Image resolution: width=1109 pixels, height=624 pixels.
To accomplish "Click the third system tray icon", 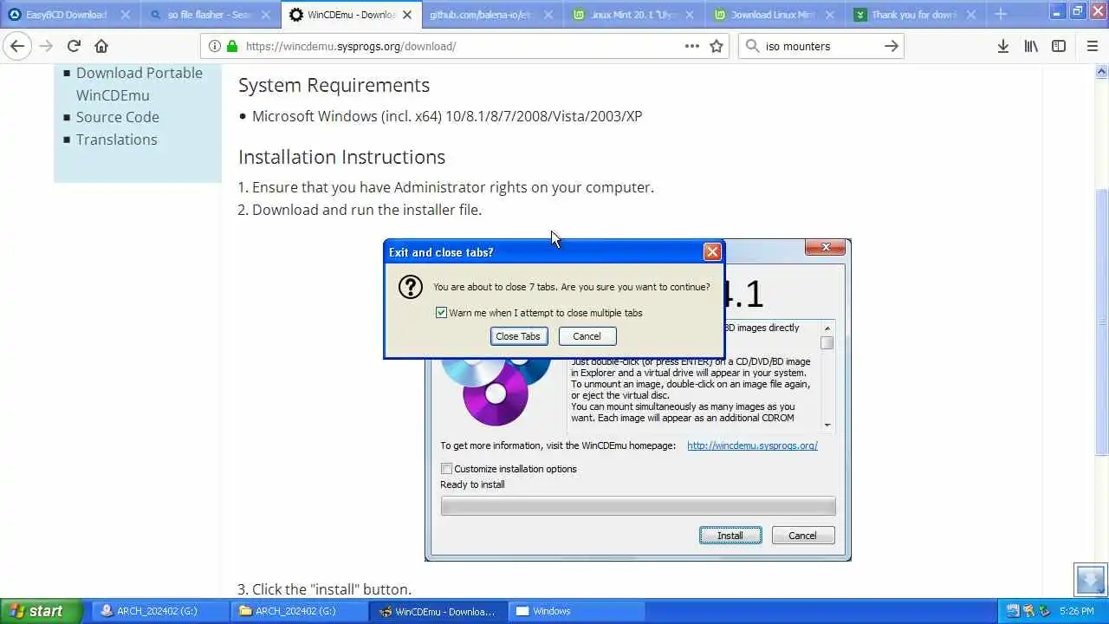I will pyautogui.click(x=1045, y=611).
